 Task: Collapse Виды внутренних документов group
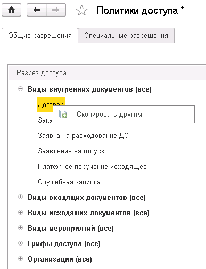click(21, 89)
